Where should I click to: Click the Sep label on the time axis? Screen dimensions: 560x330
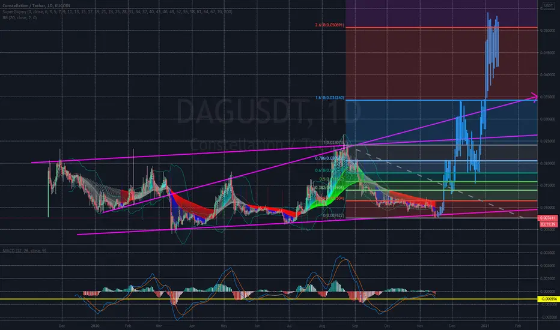pyautogui.click(x=355, y=326)
